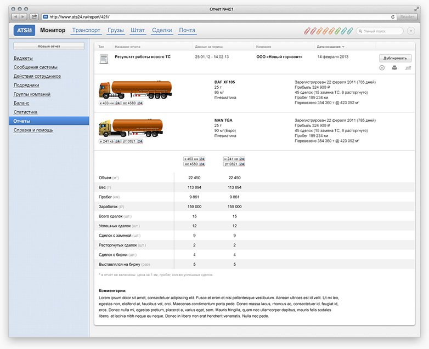Click the Компания column header
The width and height of the screenshot is (429, 349).
click(x=263, y=47)
